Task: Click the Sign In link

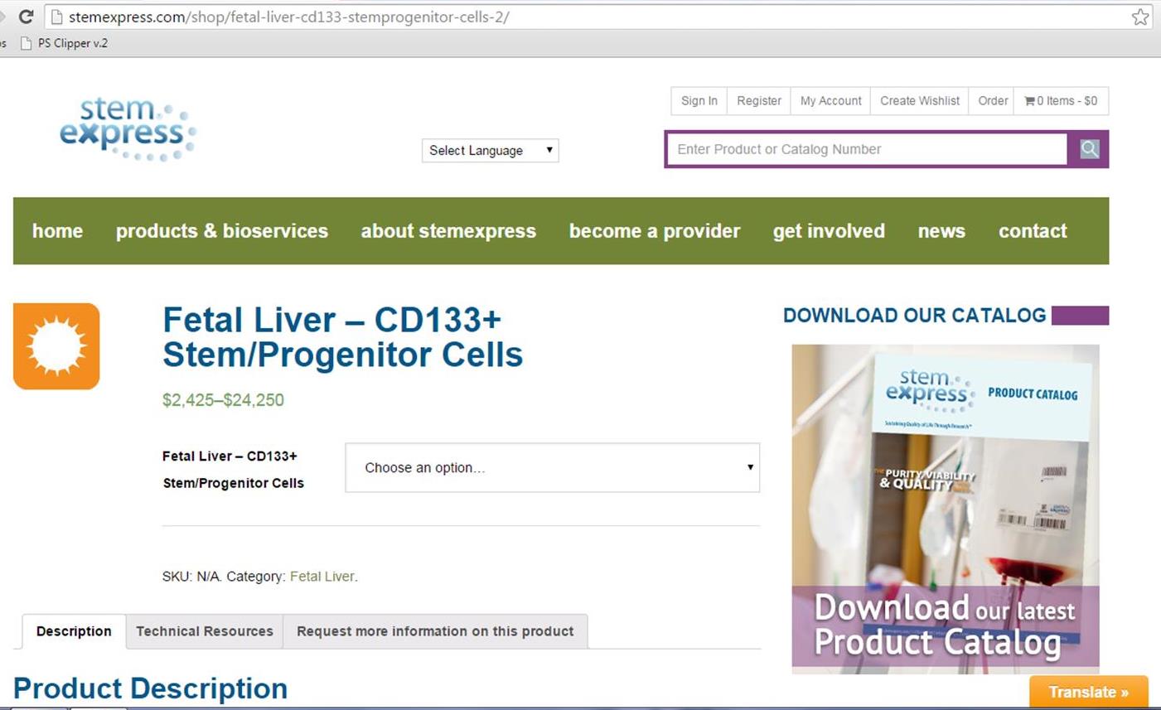Action: coord(699,101)
